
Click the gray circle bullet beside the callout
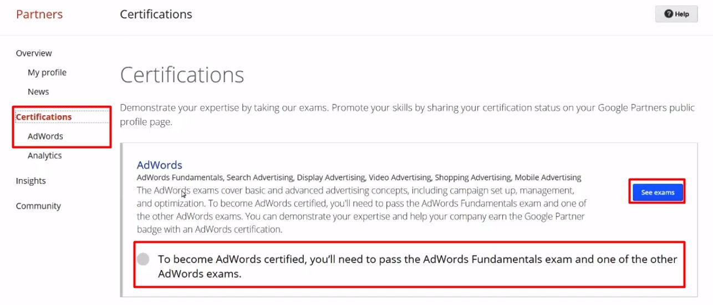(143, 259)
